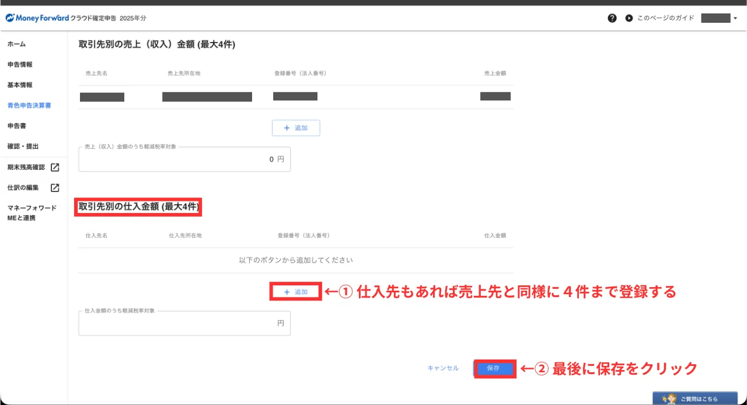Click the キャンセル link
747x405 pixels.
click(443, 368)
